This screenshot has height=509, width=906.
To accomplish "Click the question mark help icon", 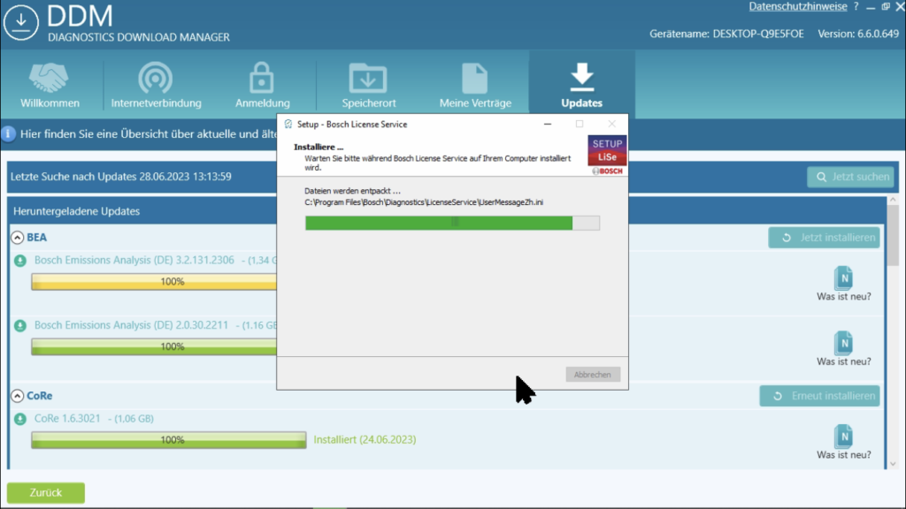I will click(856, 7).
